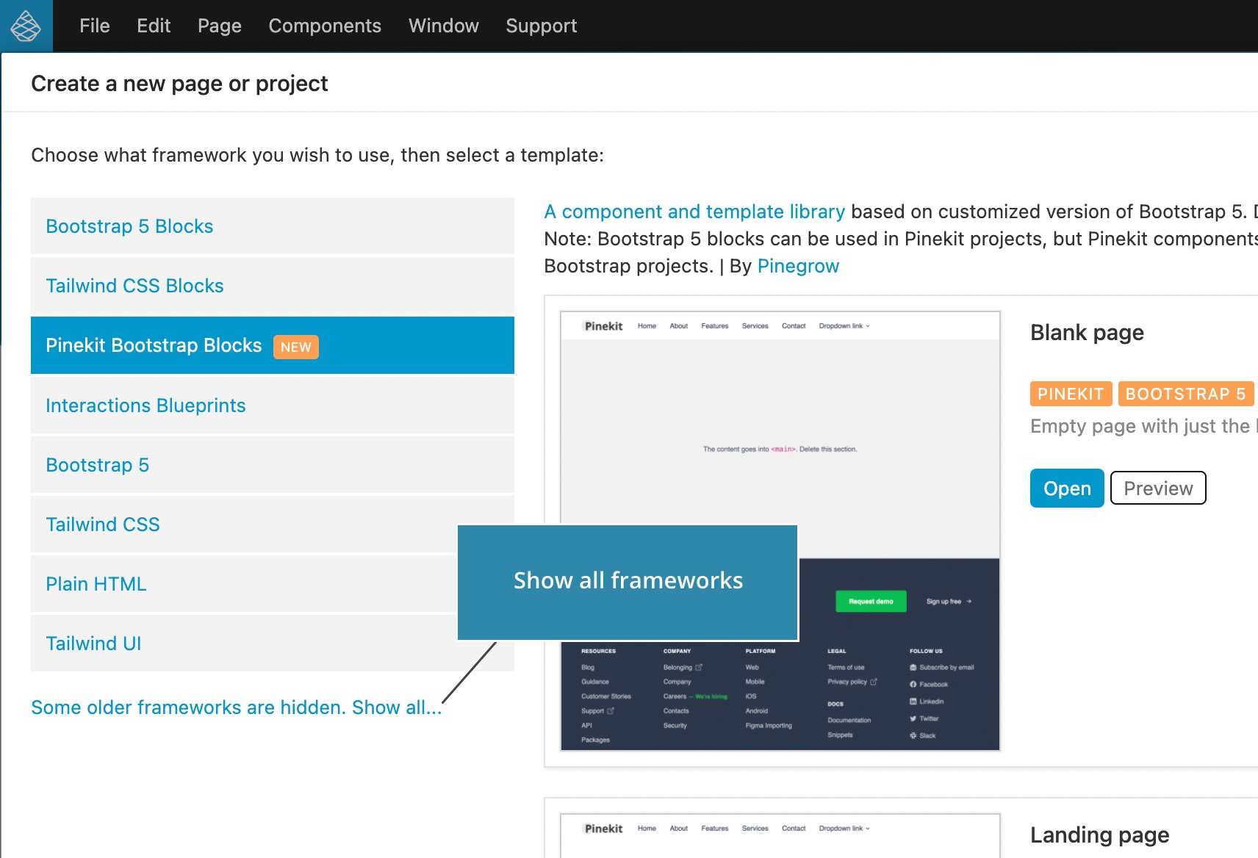Select Pinekit Bootstrap Blocks framework

[273, 345]
